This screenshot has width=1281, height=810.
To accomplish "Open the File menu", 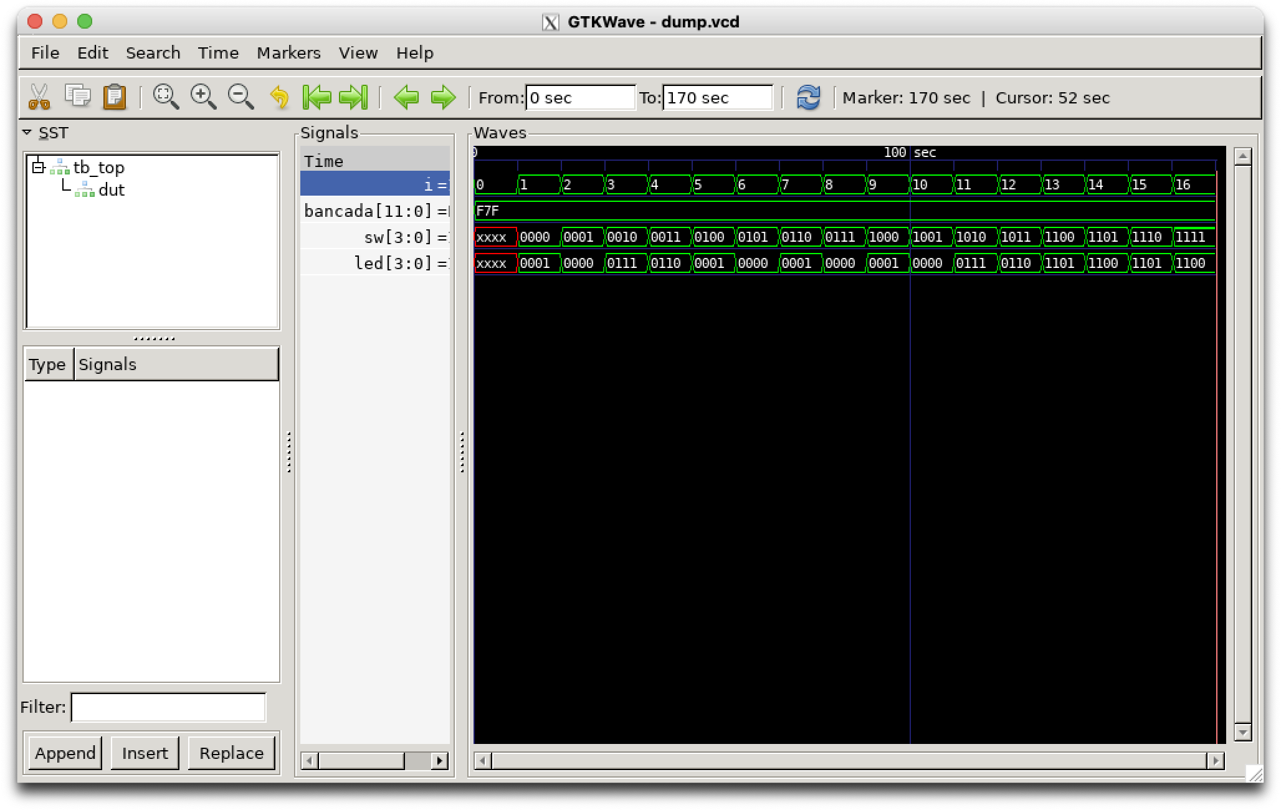I will (45, 53).
